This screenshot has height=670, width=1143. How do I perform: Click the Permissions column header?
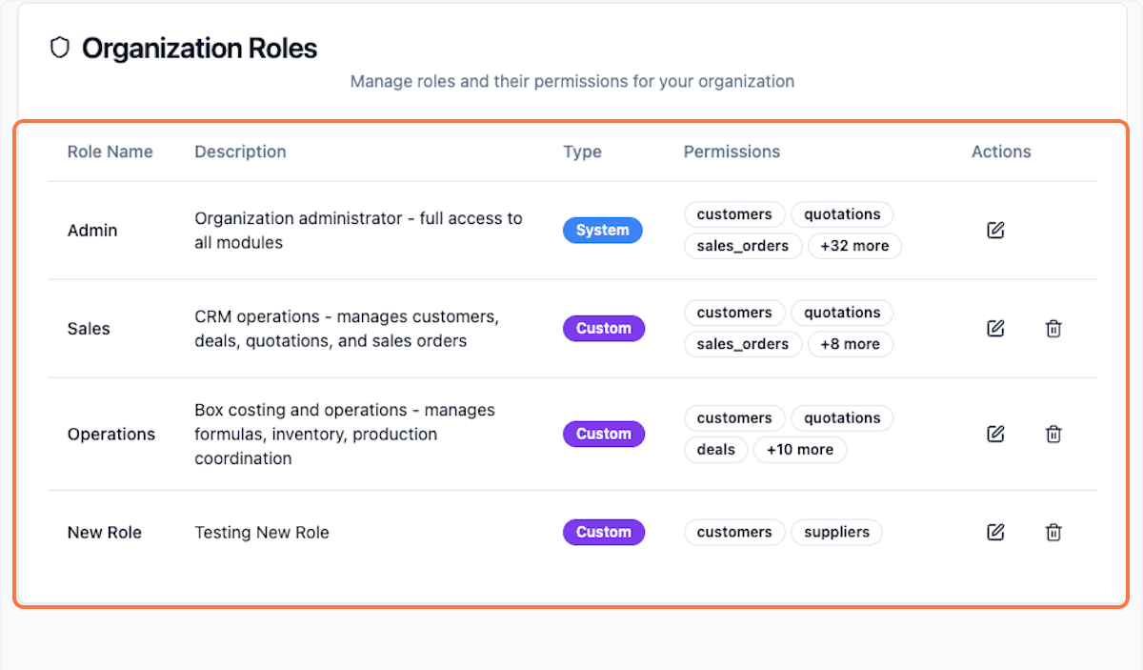732,152
